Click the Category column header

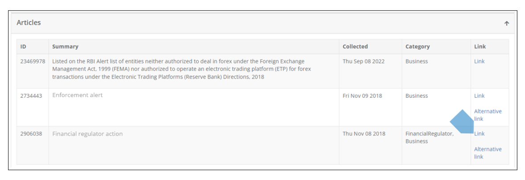tap(417, 47)
